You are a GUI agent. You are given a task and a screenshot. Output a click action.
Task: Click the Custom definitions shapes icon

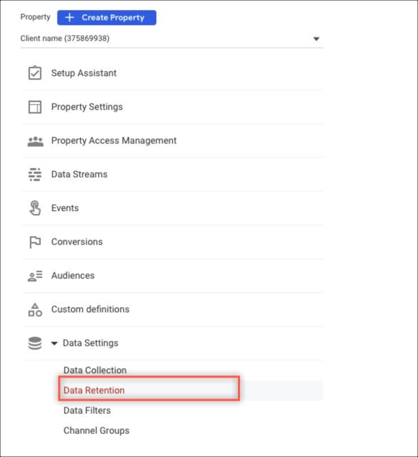click(x=35, y=309)
